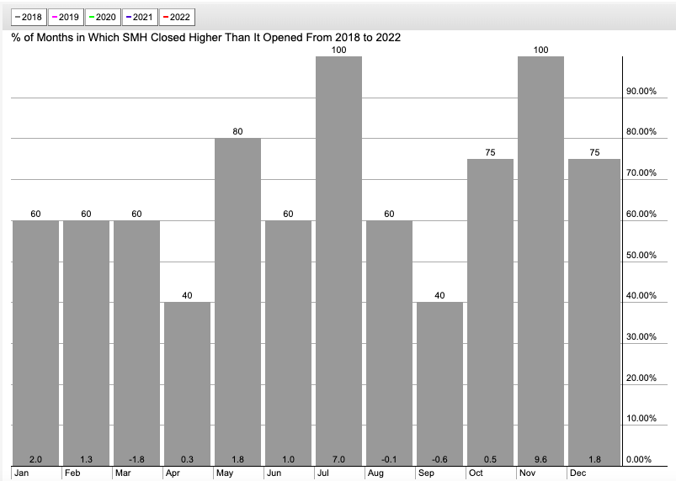Click the Nov month axis label
Image resolution: width=676 pixels, height=481 pixels.
coord(527,473)
